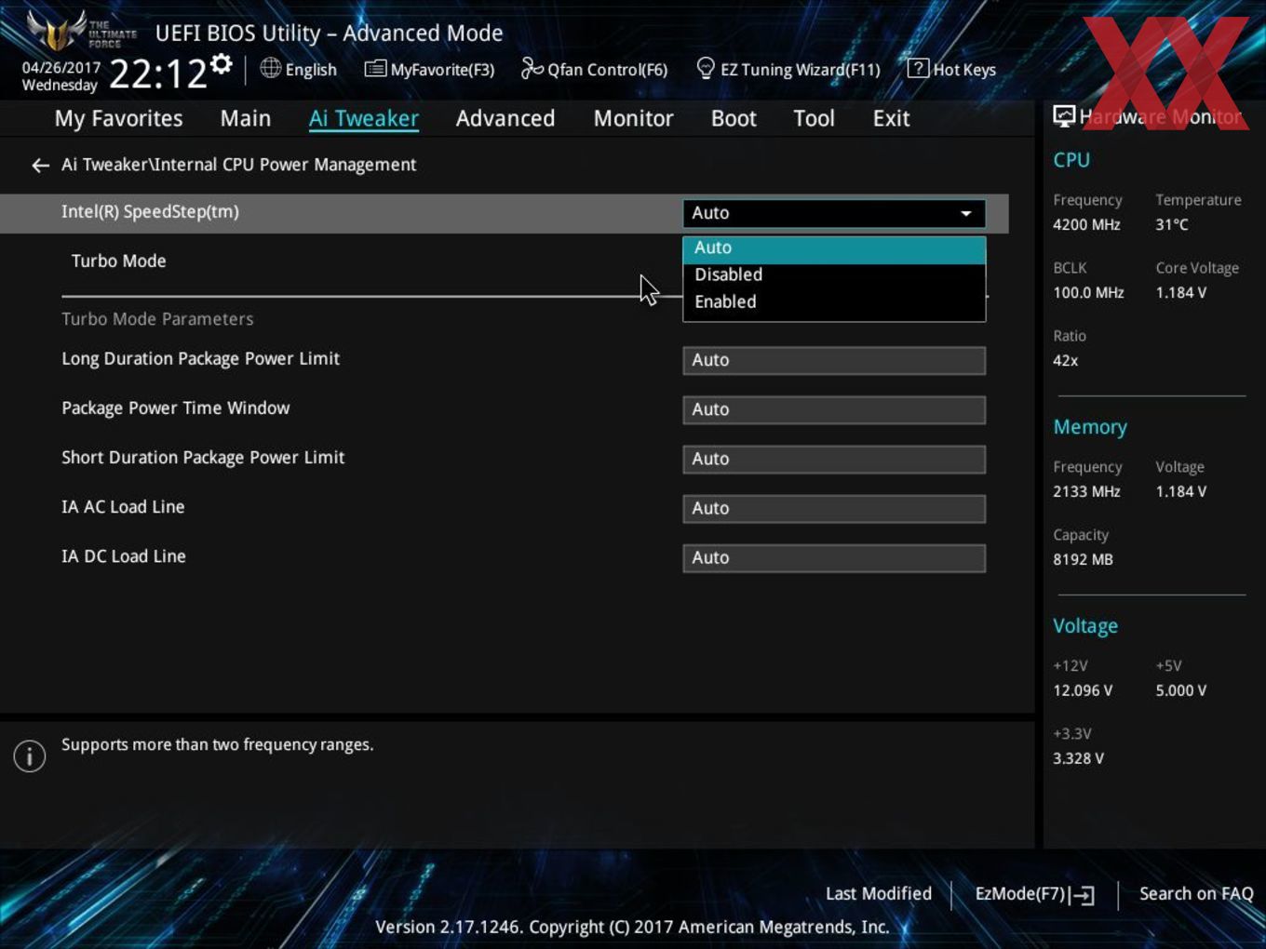Click Short Duration Package Power Limit field
Viewport: 1266px width, 949px height.
(x=834, y=460)
